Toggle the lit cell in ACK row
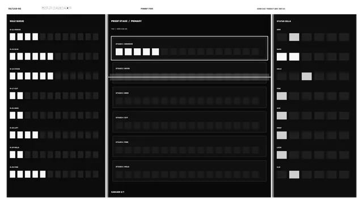Viewport: 363px width, 204px height. click(281, 116)
